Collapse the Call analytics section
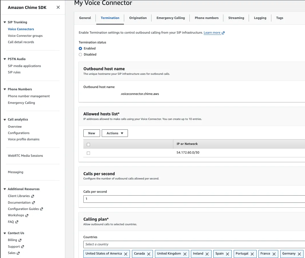This screenshot has width=305, height=258. point(5,119)
